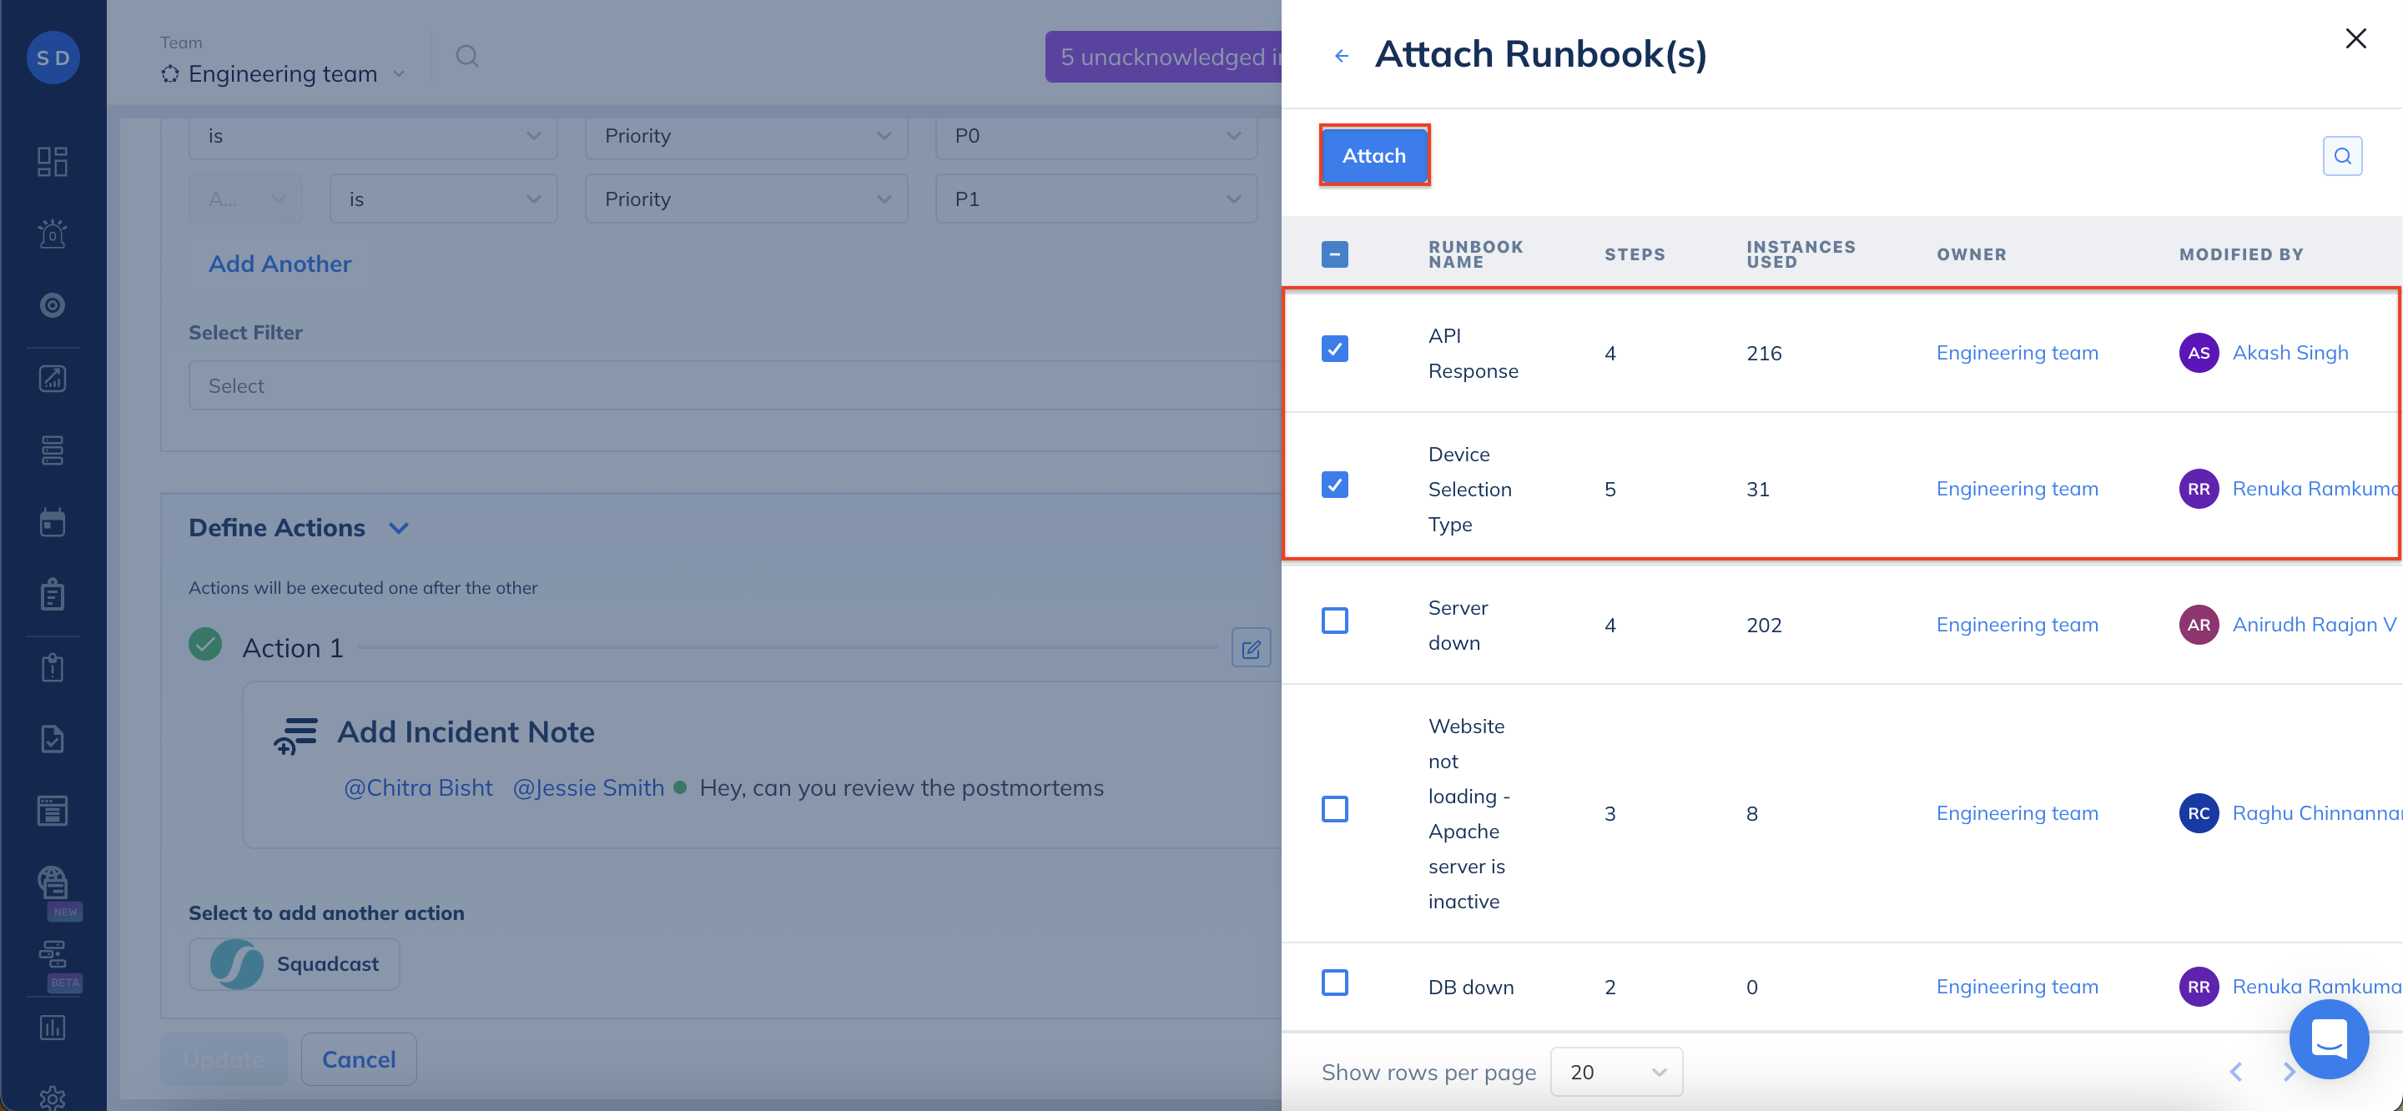Check the Server down runbook checkbox
This screenshot has height=1111, width=2403.
[x=1334, y=621]
